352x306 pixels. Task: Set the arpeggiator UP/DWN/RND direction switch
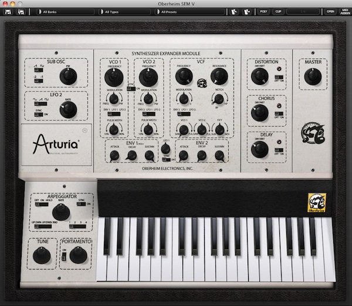[x=43, y=226]
